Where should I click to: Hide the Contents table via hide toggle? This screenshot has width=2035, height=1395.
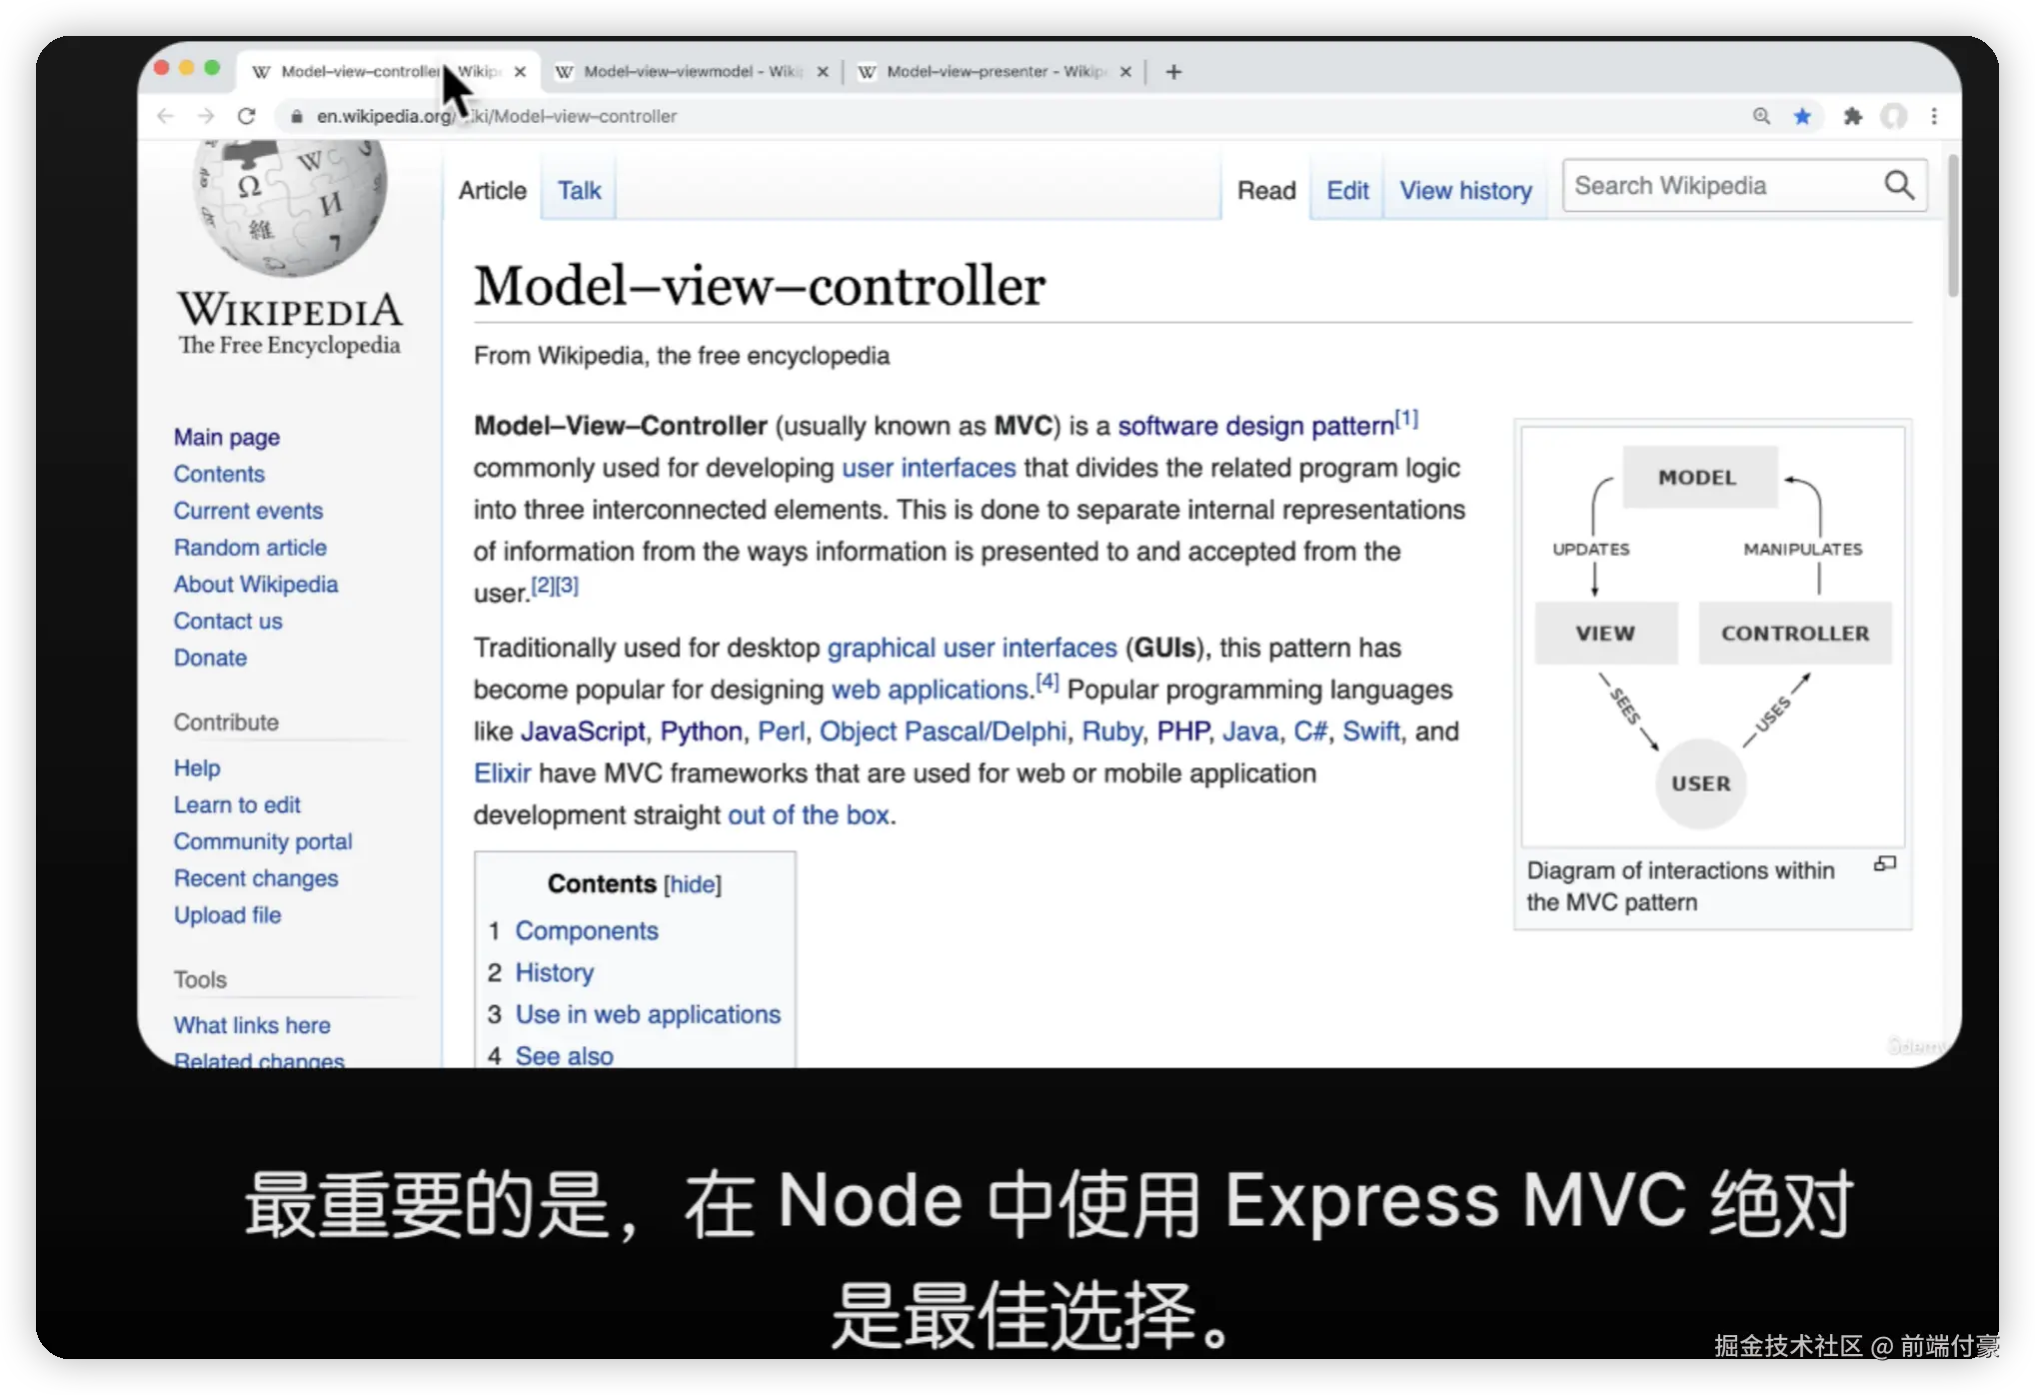coord(692,884)
